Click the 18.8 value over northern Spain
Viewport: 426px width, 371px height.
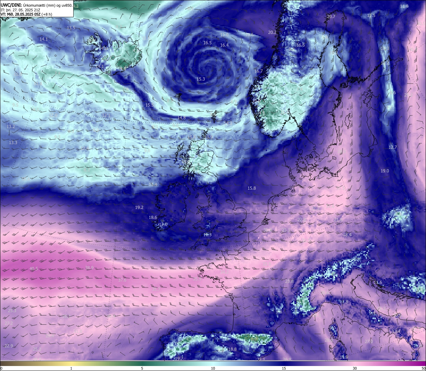(232, 349)
